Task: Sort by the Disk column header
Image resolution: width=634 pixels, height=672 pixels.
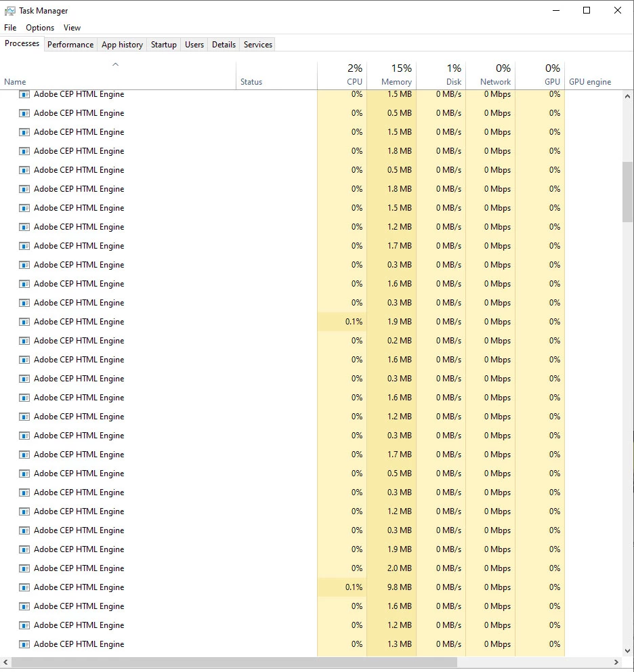Action: coord(441,75)
